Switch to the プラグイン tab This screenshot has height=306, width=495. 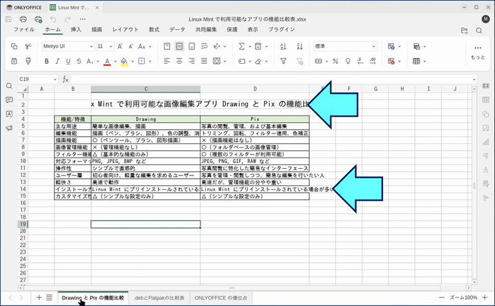[x=282, y=29]
